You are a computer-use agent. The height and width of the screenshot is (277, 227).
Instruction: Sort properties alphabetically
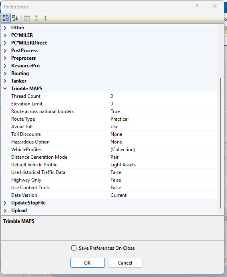point(15,18)
